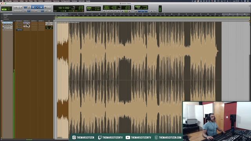Select the first short audio clip

(x=63, y=80)
